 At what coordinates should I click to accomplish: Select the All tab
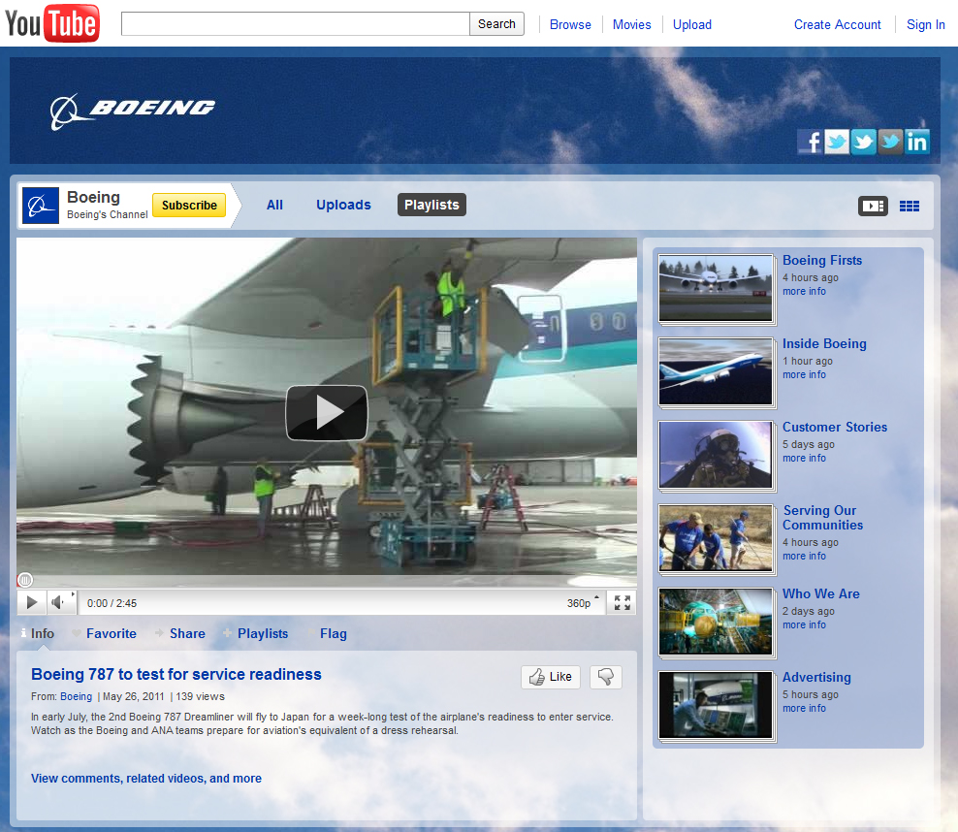click(275, 205)
